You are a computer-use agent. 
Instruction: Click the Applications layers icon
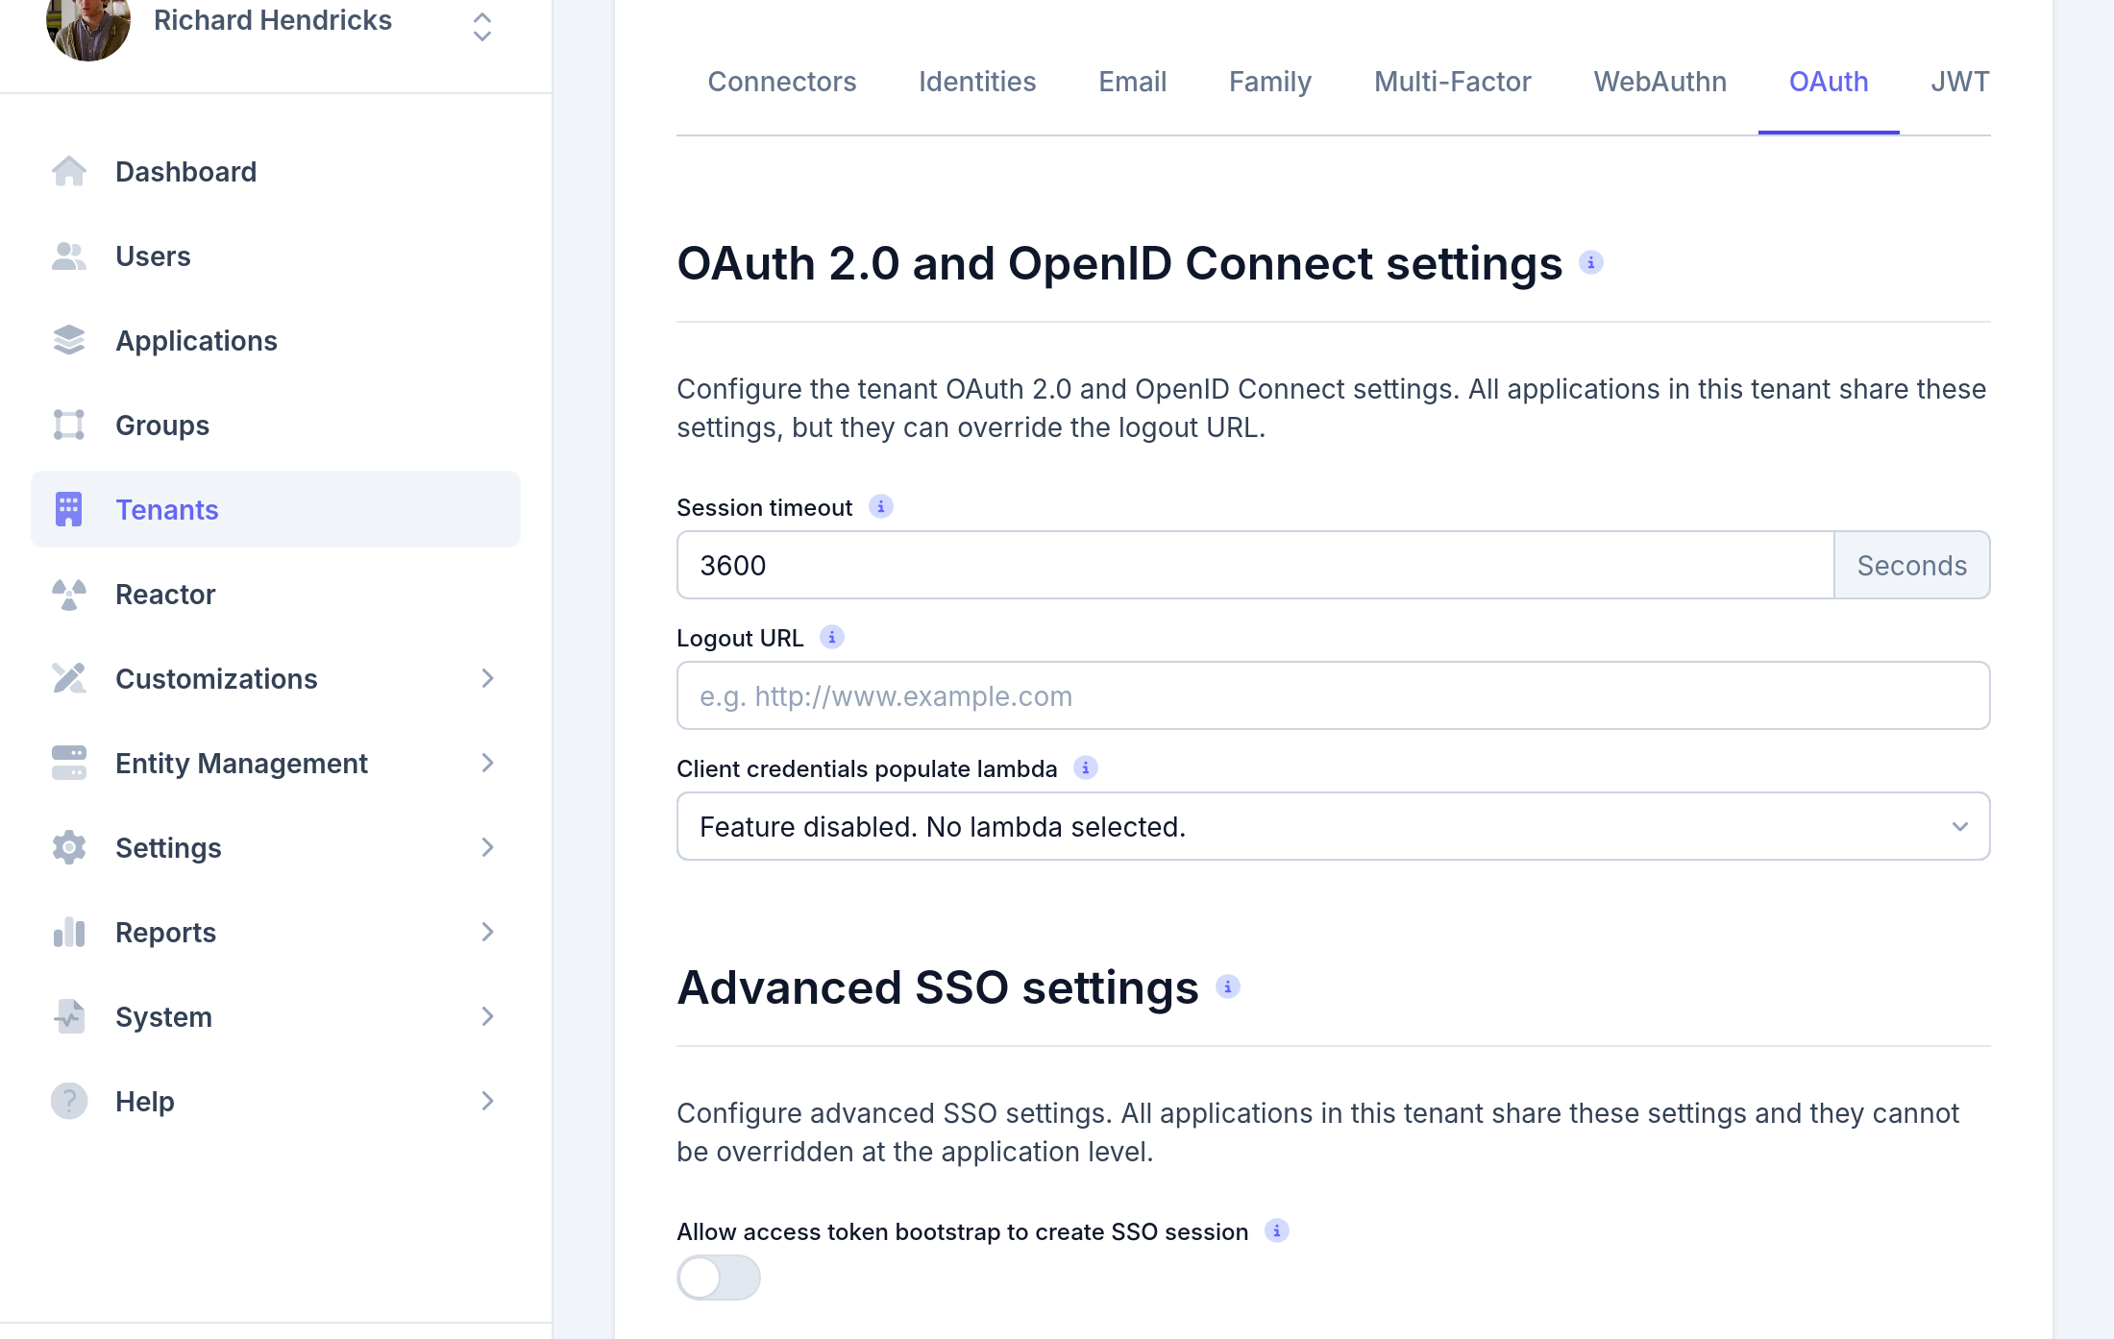tap(69, 340)
